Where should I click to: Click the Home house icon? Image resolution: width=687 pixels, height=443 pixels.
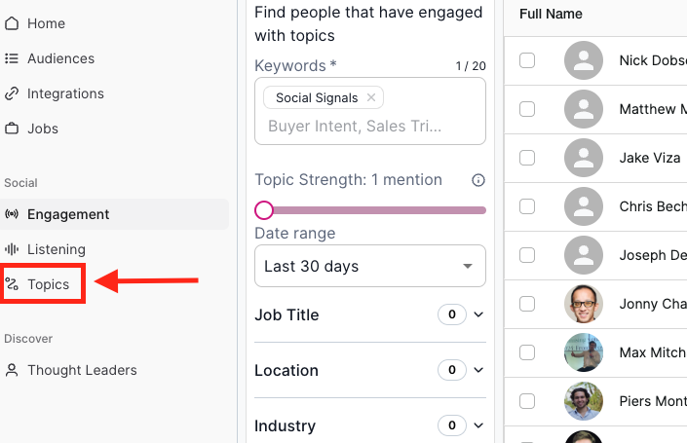click(x=12, y=23)
